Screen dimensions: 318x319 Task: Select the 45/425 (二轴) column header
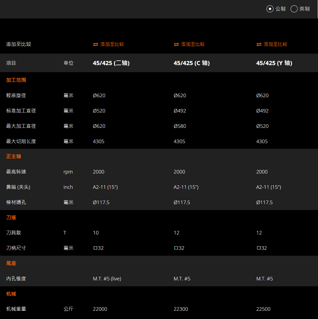[x=111, y=63]
